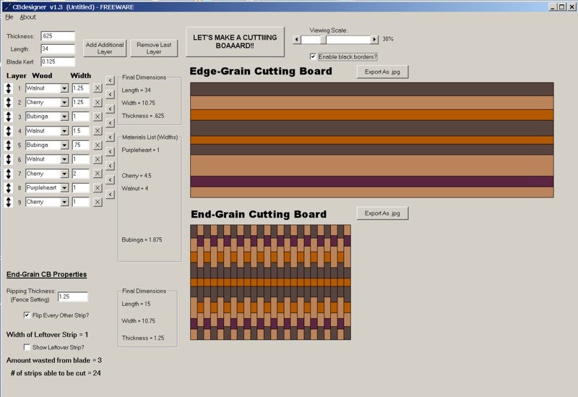The image size is (578, 397).
Task: Disable the Enable black borders checkbox
Action: click(313, 57)
